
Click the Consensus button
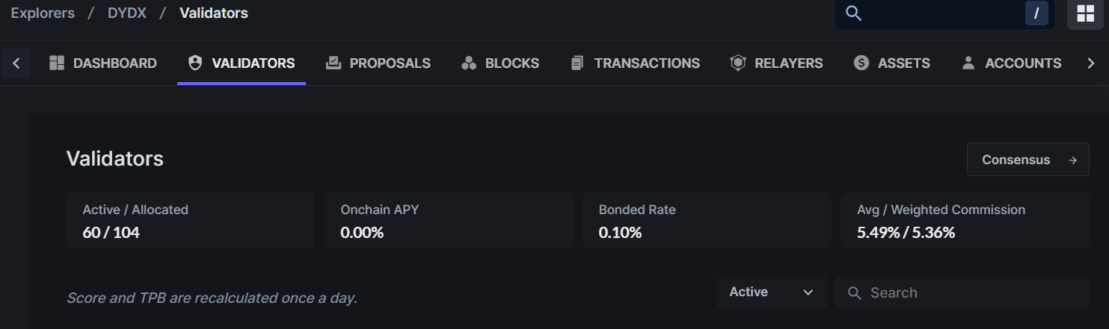coord(1027,160)
